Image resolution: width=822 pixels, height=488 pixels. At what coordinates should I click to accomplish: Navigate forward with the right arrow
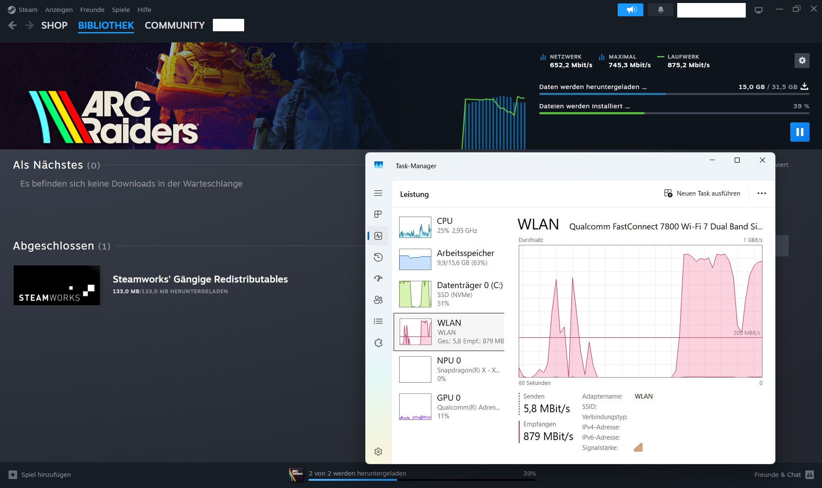pyautogui.click(x=29, y=25)
